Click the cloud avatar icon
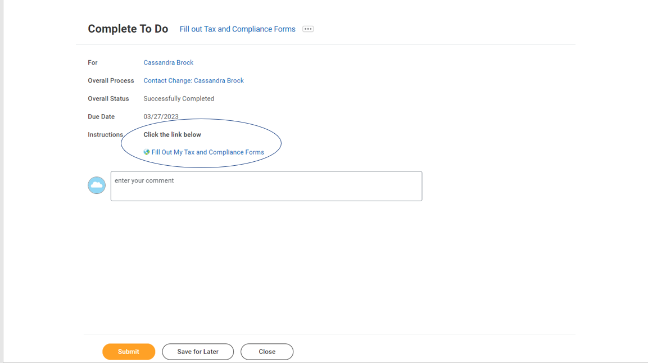This screenshot has width=648, height=363. point(97,185)
